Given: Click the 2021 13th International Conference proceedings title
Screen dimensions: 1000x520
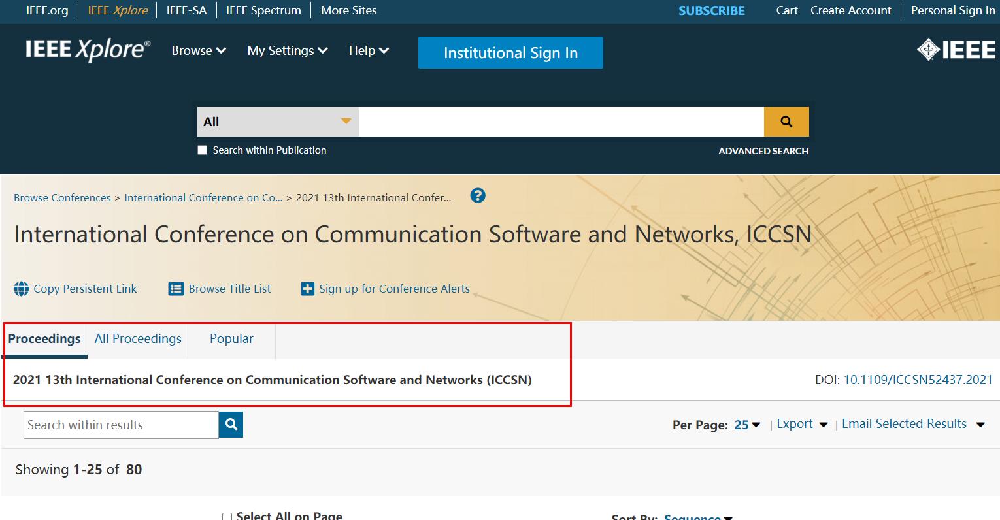Looking at the screenshot, I should tap(273, 380).
